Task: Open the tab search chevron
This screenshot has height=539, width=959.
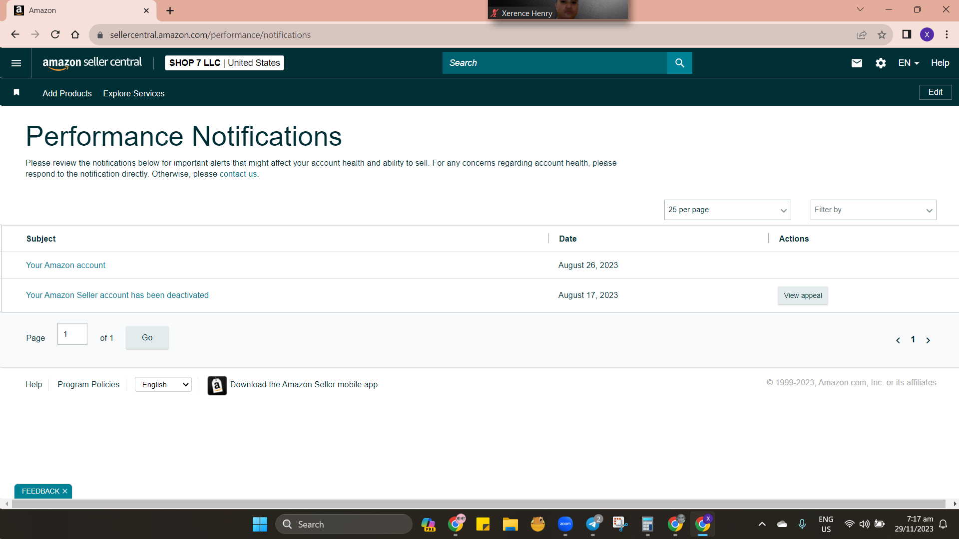Action: point(860,9)
